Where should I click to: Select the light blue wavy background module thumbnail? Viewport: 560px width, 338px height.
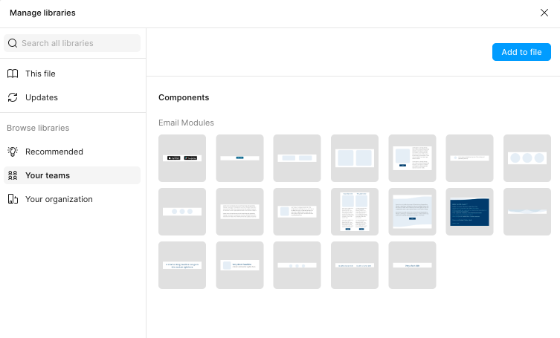[x=412, y=212]
